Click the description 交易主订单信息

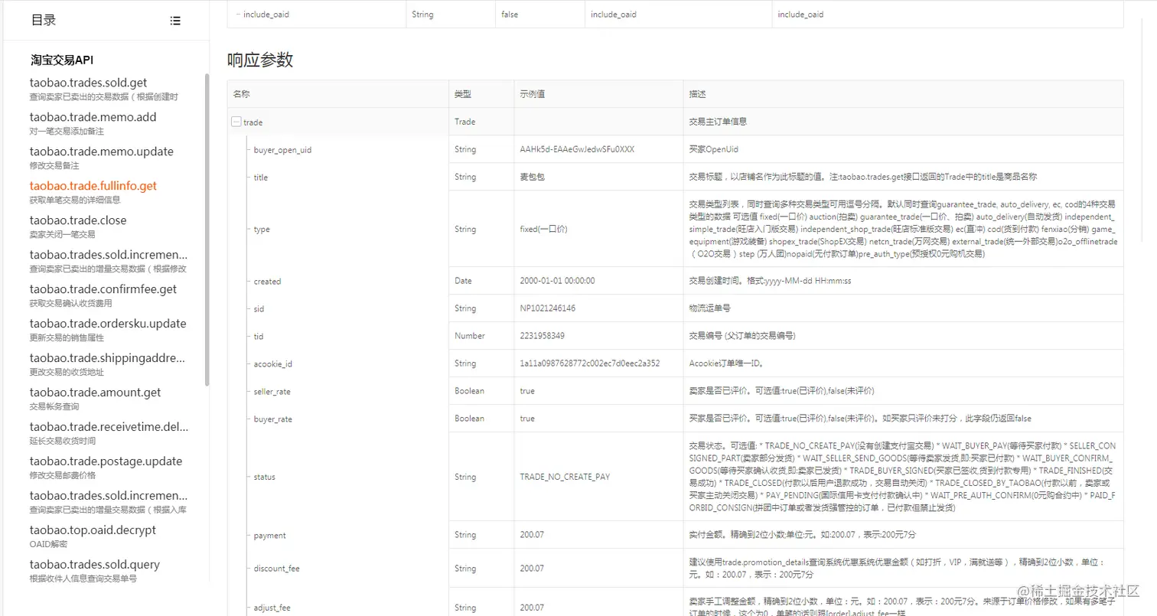click(x=718, y=122)
